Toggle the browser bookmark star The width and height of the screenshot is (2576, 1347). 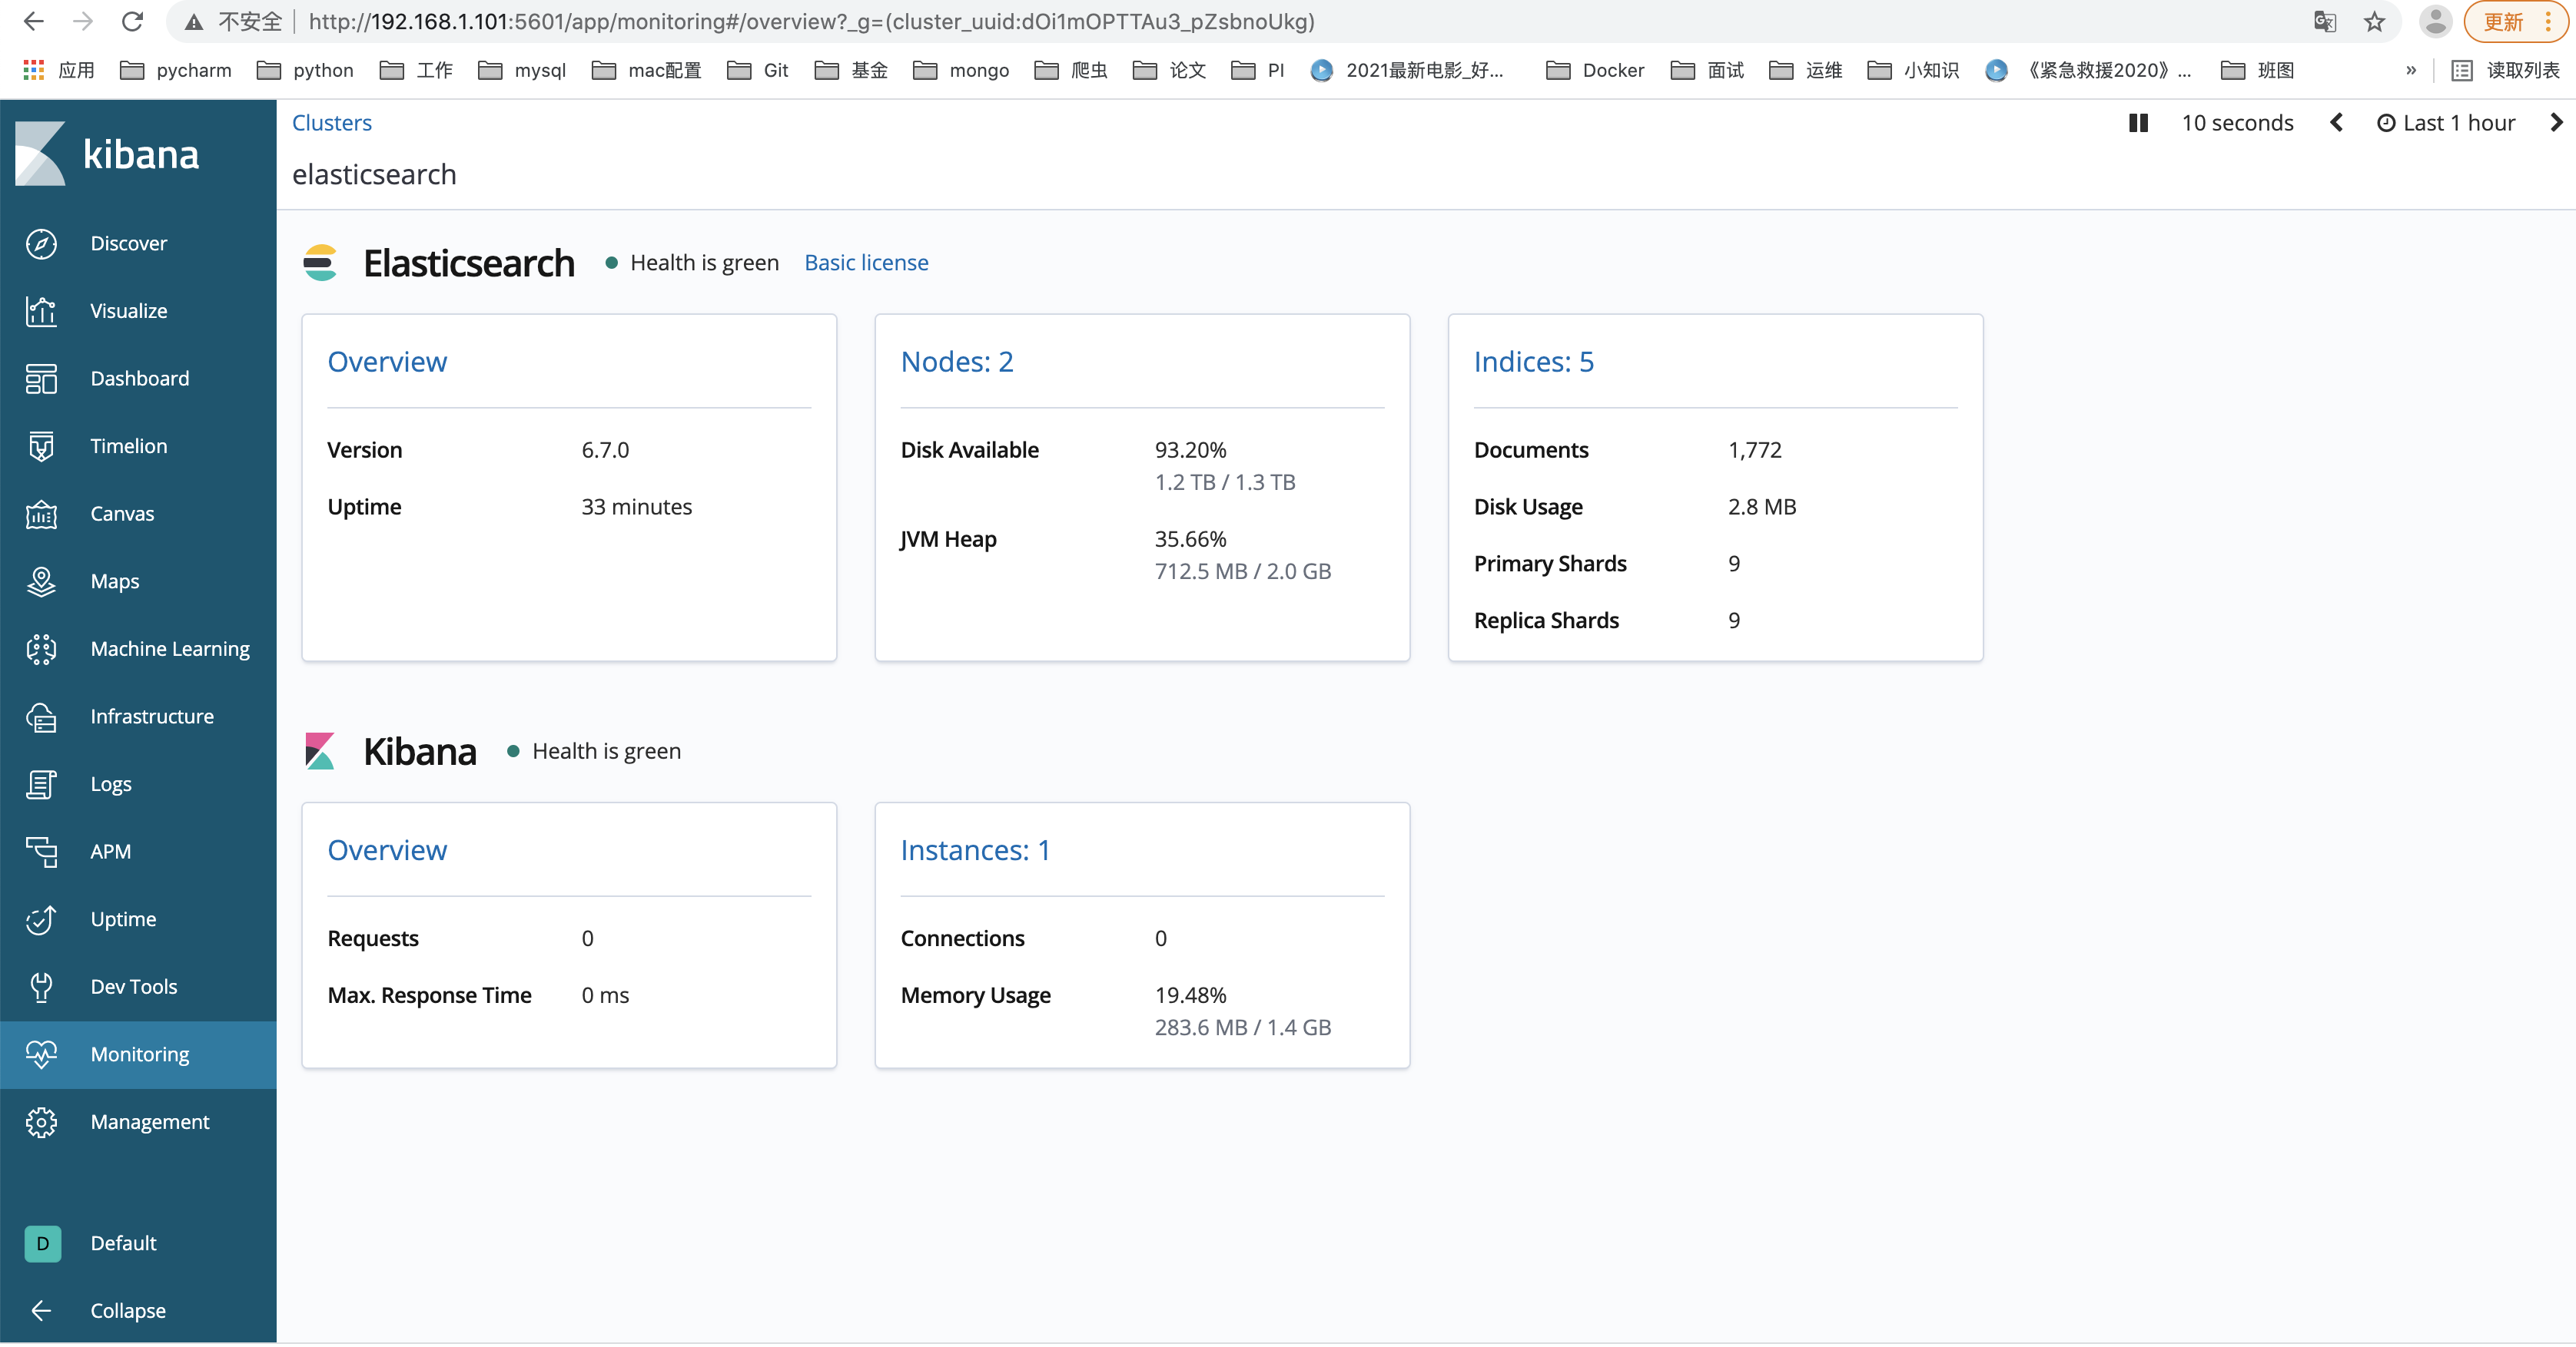click(2375, 21)
